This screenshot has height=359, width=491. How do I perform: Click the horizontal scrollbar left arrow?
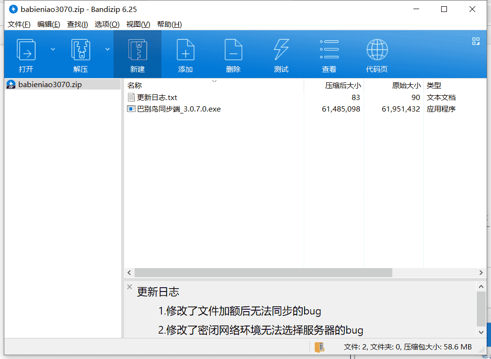pos(129,273)
